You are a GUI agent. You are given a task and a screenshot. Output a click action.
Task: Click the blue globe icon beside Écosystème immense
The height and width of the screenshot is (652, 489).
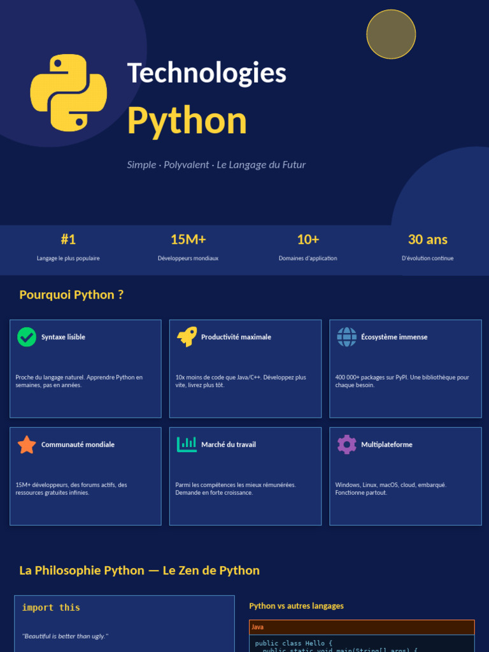point(347,337)
